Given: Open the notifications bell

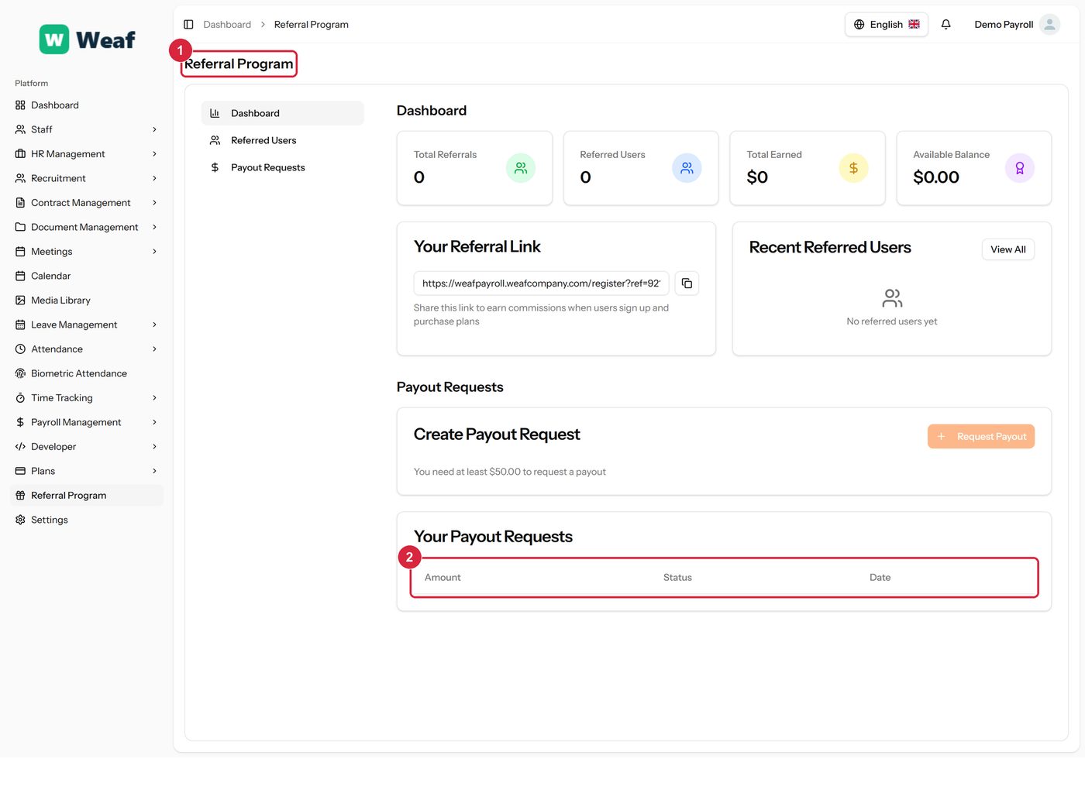Looking at the screenshot, I should [945, 25].
